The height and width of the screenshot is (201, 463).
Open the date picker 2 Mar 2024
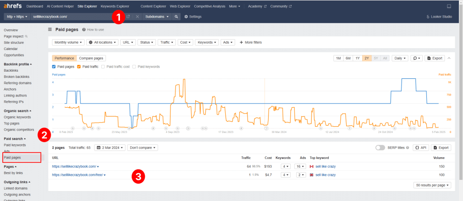[x=110, y=148]
